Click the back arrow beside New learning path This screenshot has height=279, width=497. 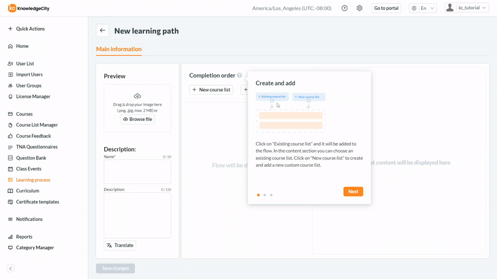click(103, 30)
